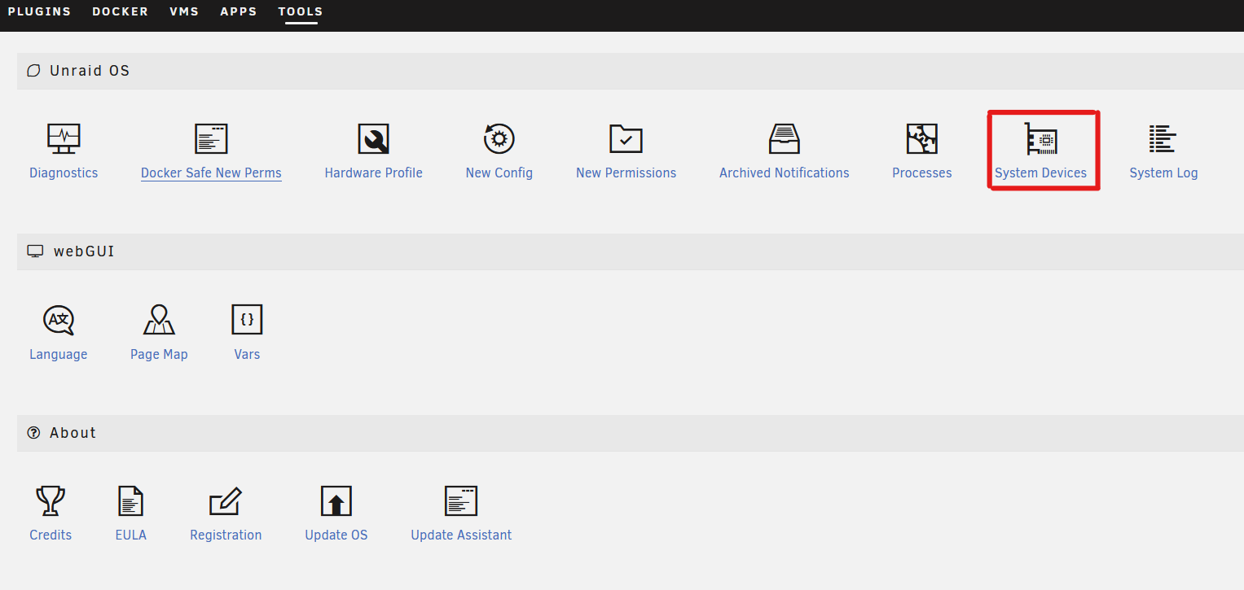Click the Credits trophy icon

point(51,501)
